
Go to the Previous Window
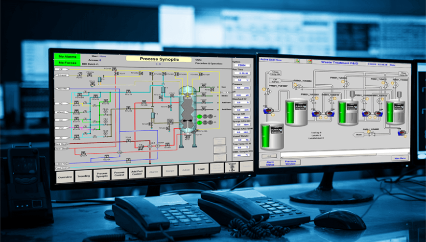290,162
